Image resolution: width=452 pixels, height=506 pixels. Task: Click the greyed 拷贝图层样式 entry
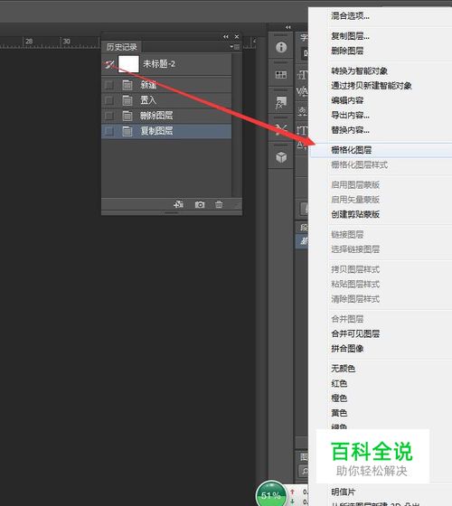355,269
